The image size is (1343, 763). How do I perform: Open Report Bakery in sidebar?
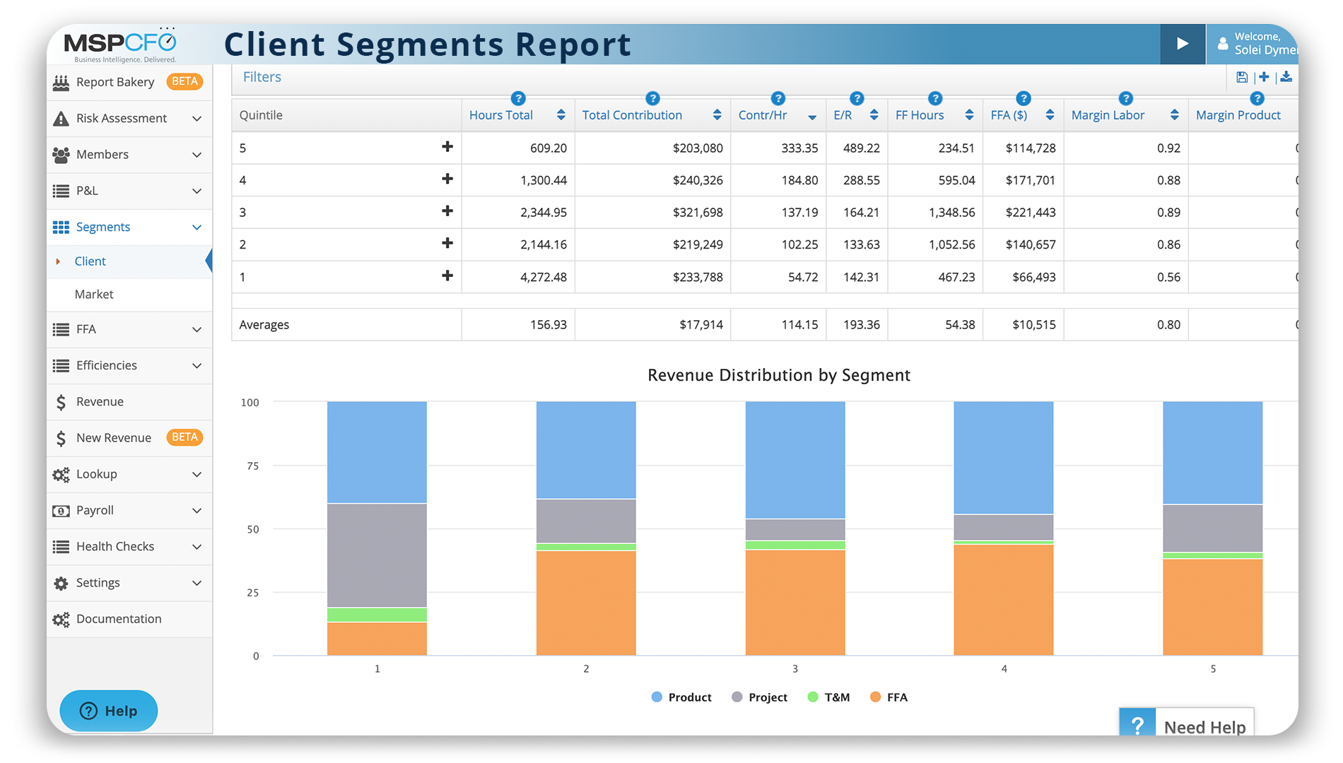click(129, 82)
